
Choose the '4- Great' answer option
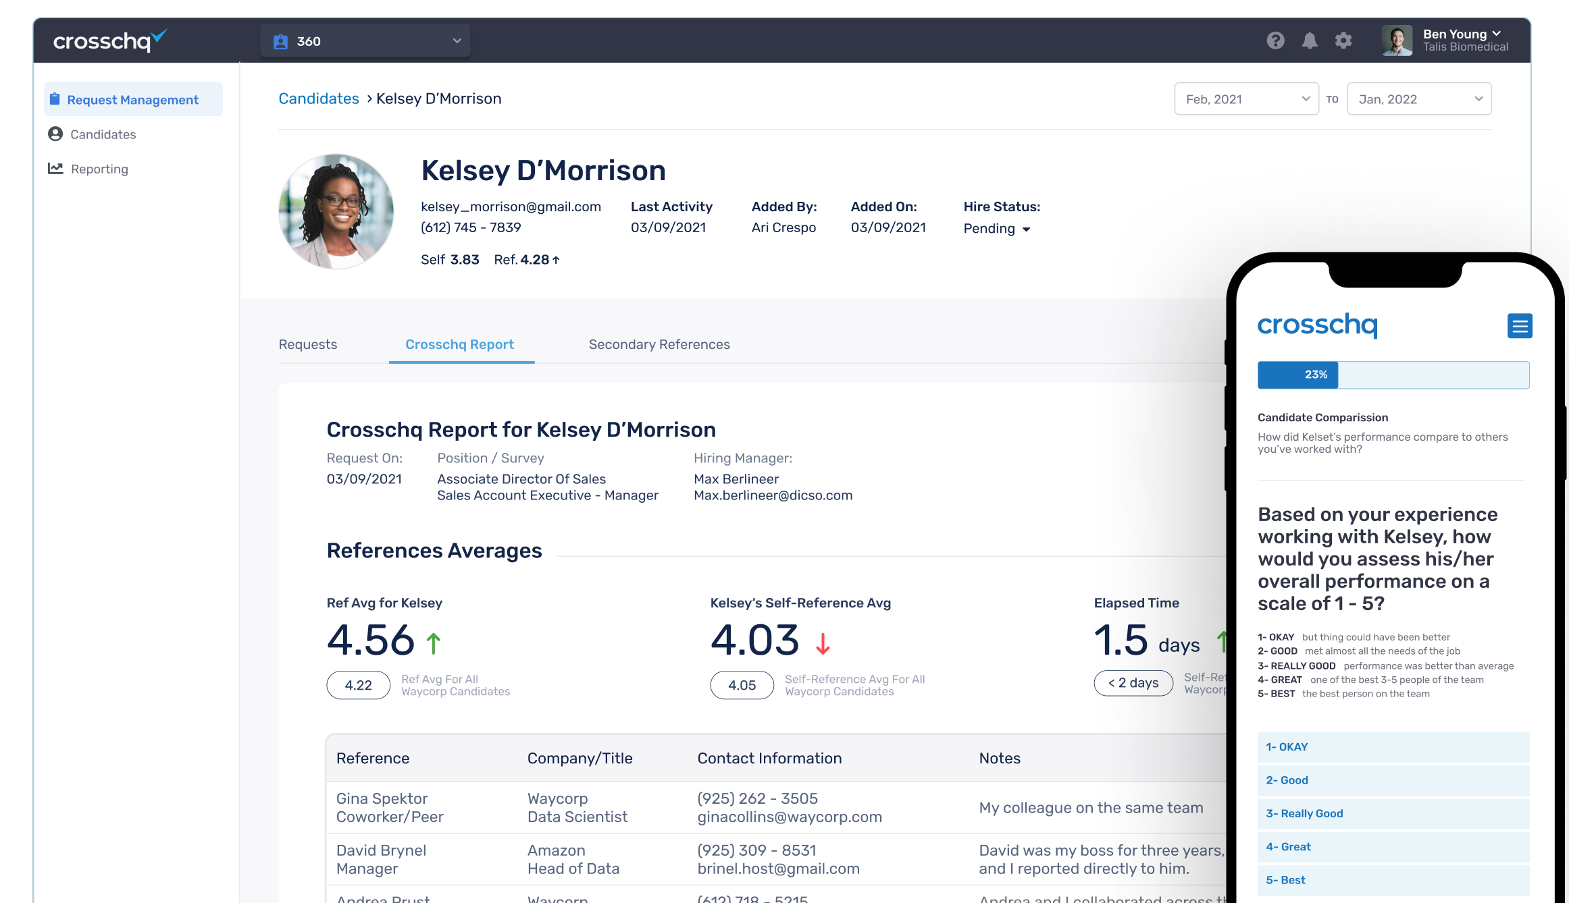pos(1393,847)
